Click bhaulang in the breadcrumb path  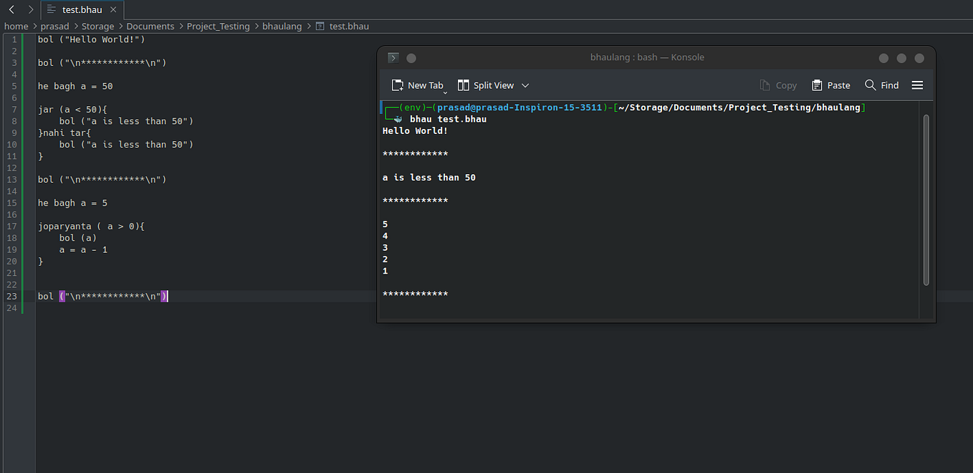pos(282,26)
